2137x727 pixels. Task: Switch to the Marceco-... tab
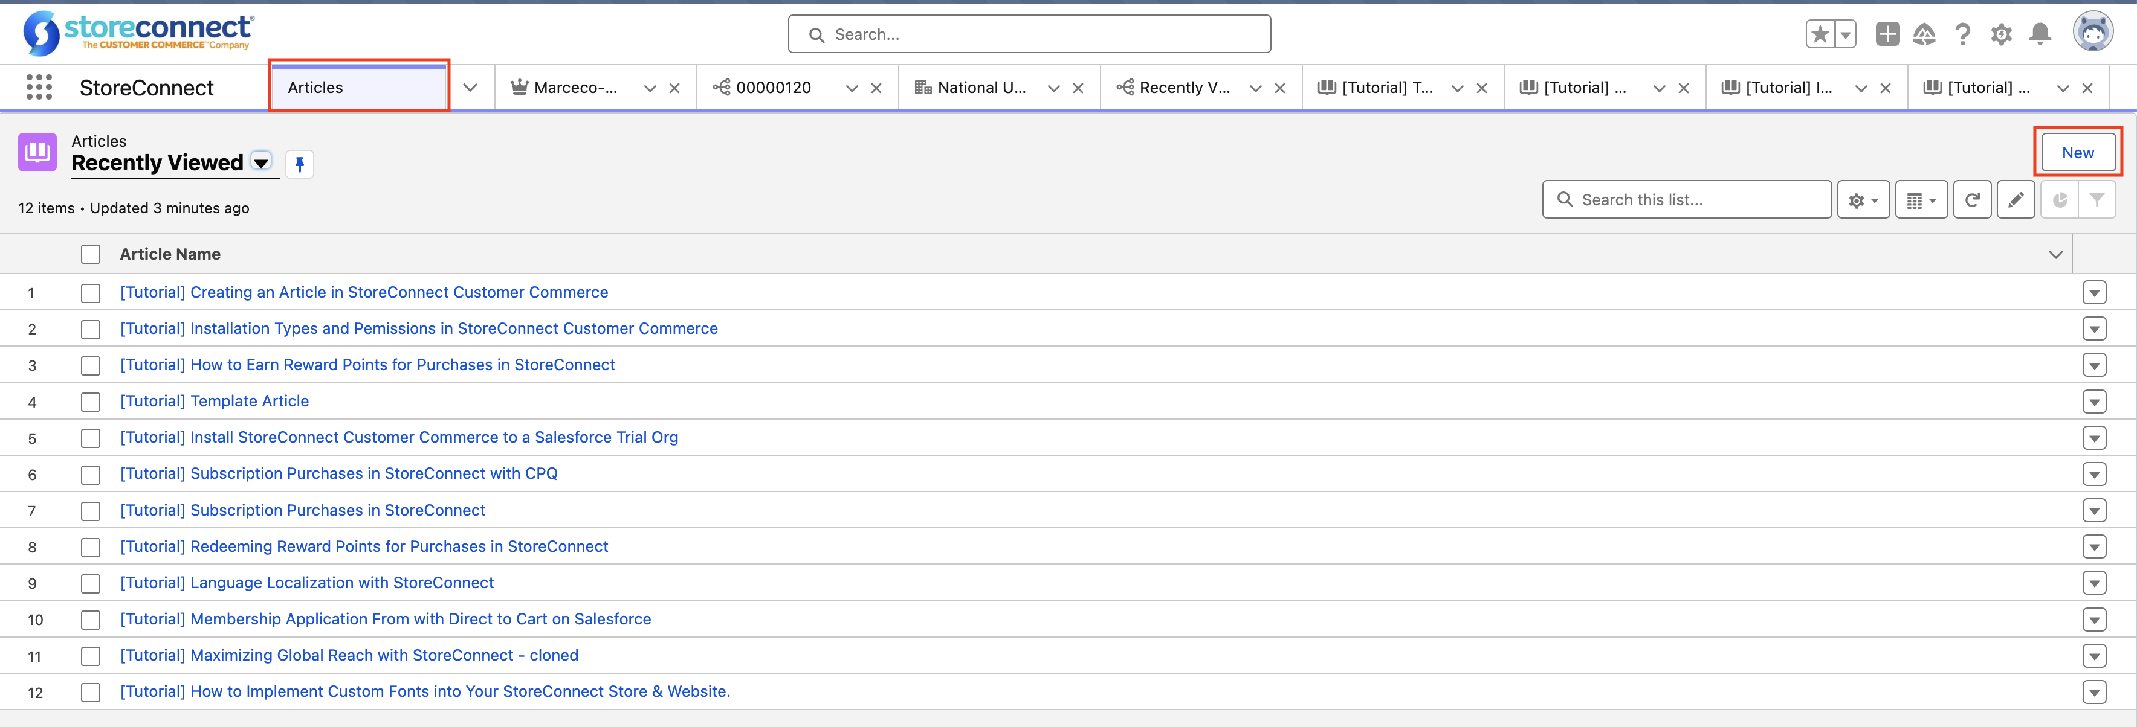pos(575,88)
